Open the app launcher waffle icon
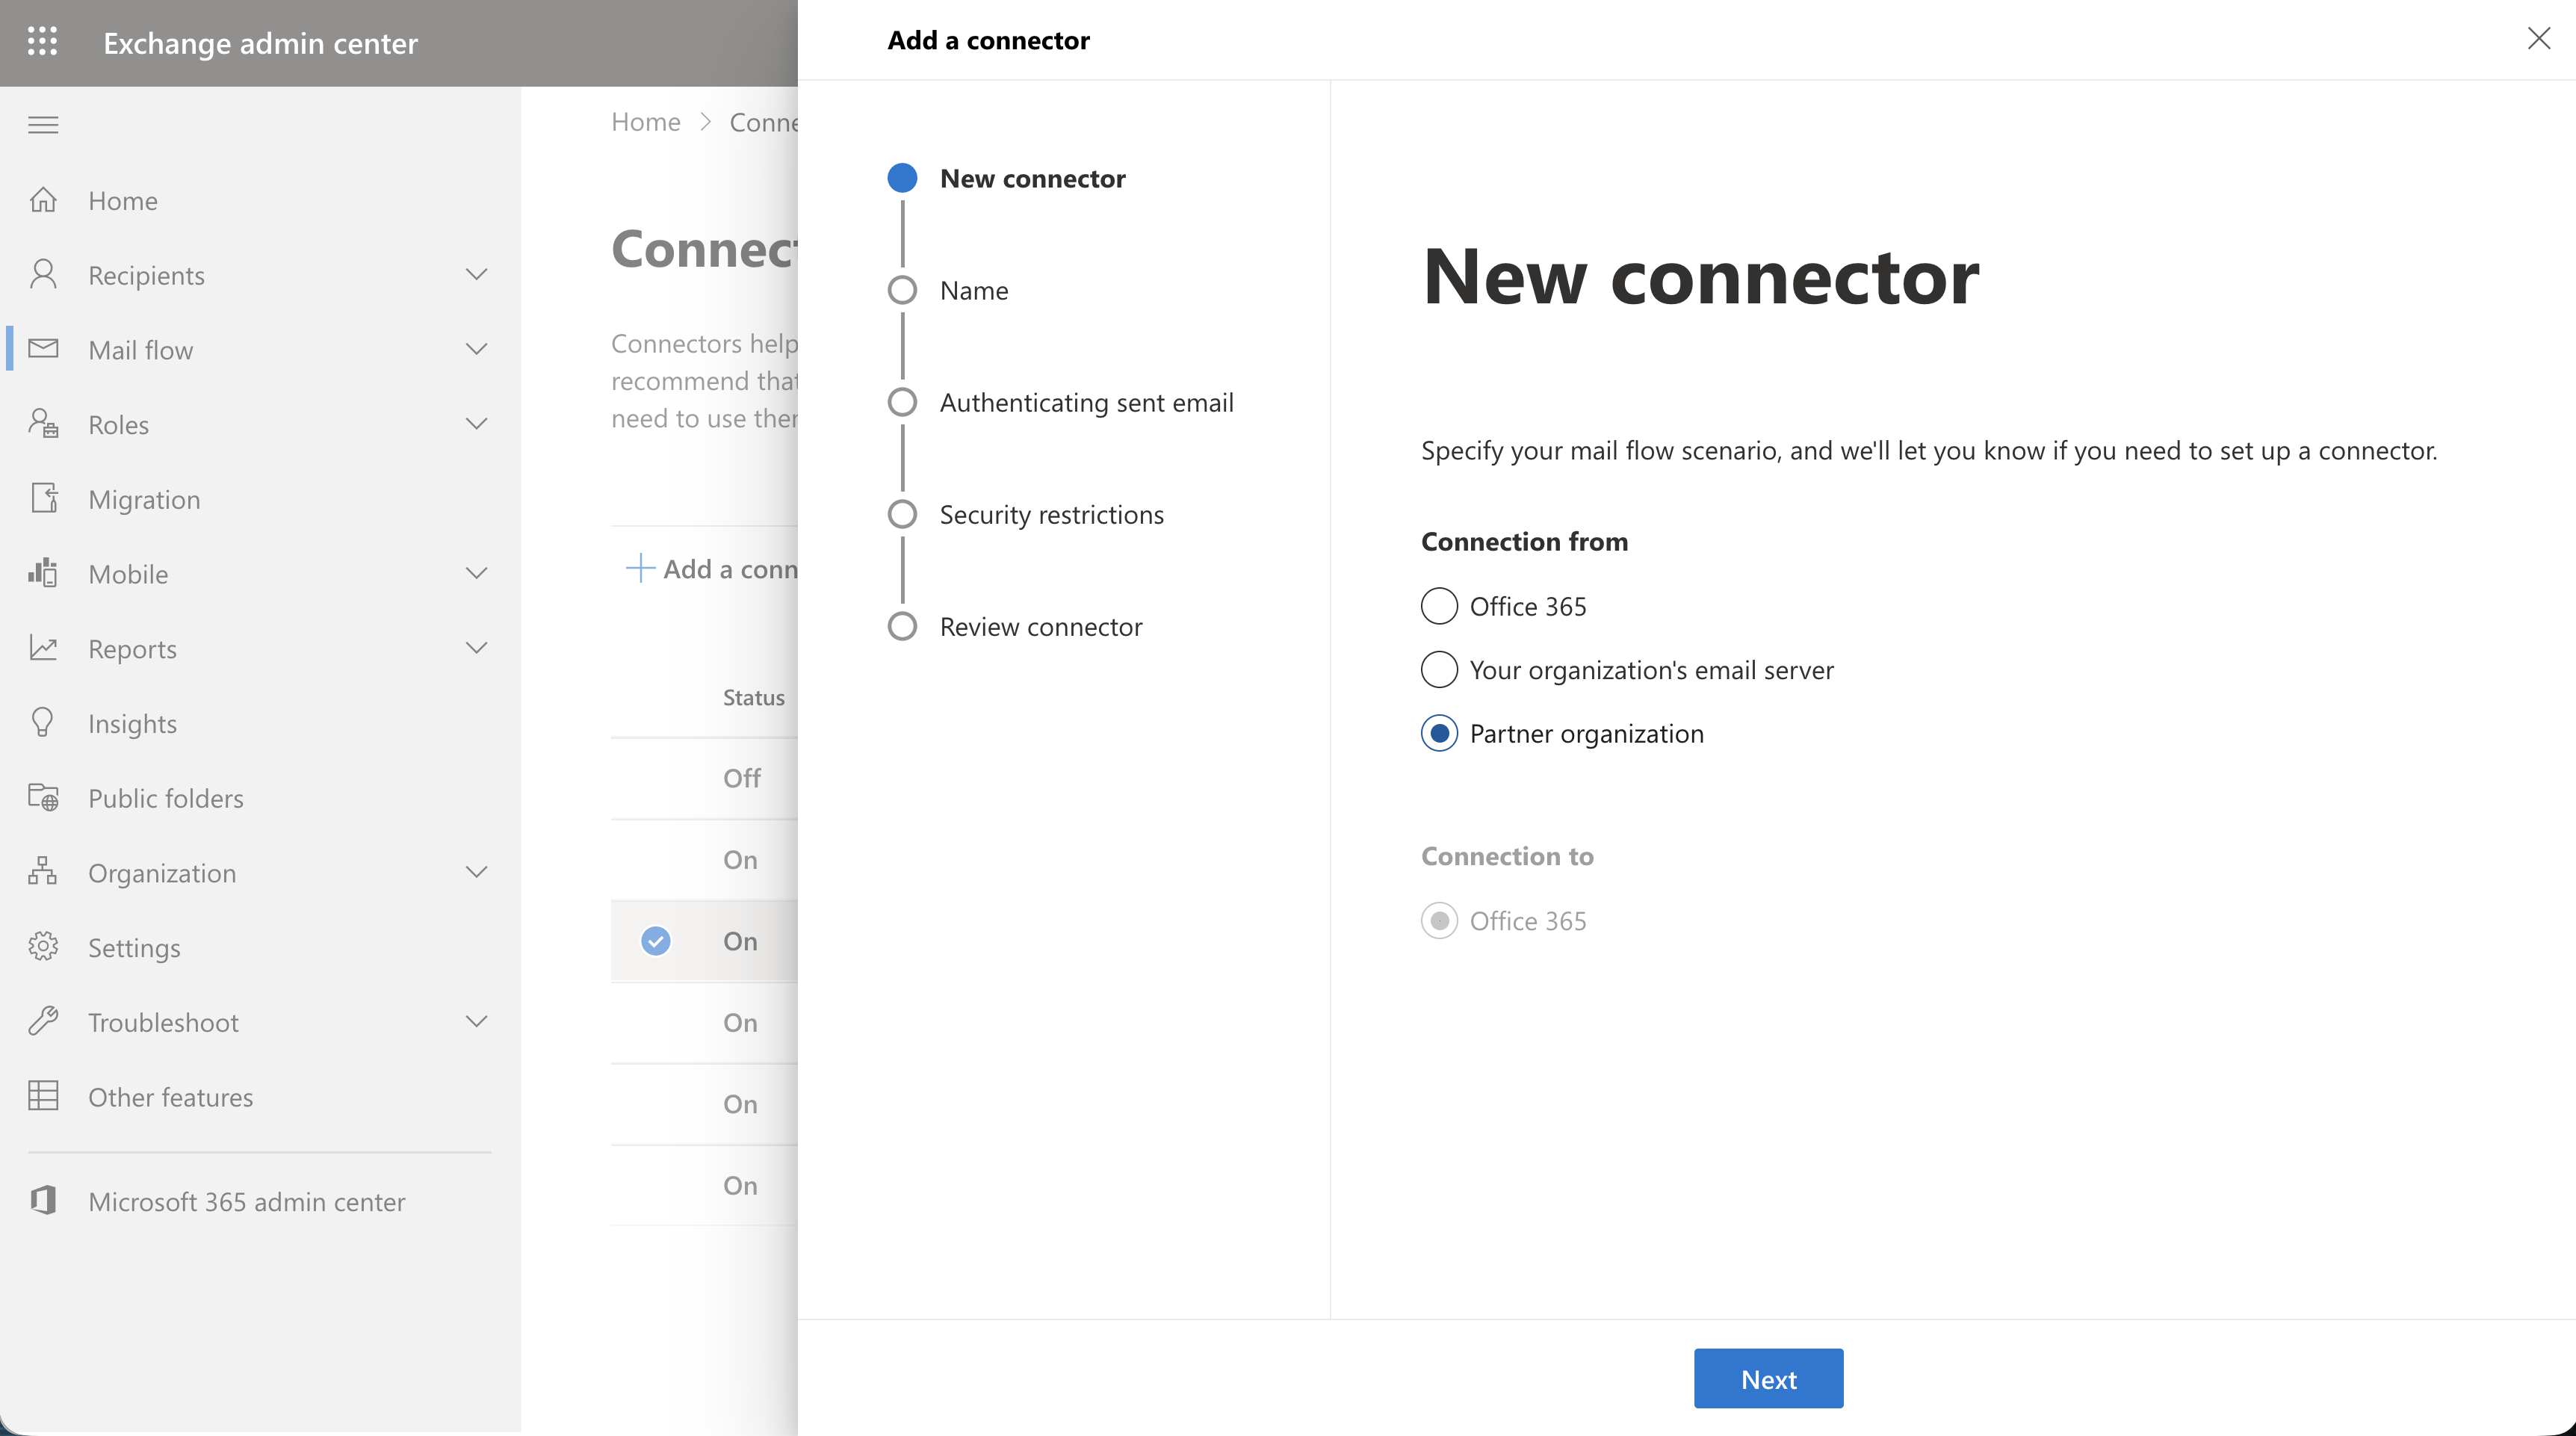The width and height of the screenshot is (2576, 1436). click(42, 41)
